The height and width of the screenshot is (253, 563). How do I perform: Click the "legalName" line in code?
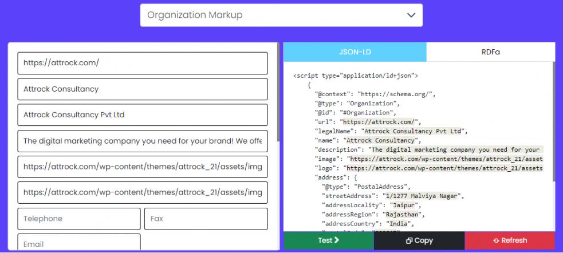click(x=391, y=131)
